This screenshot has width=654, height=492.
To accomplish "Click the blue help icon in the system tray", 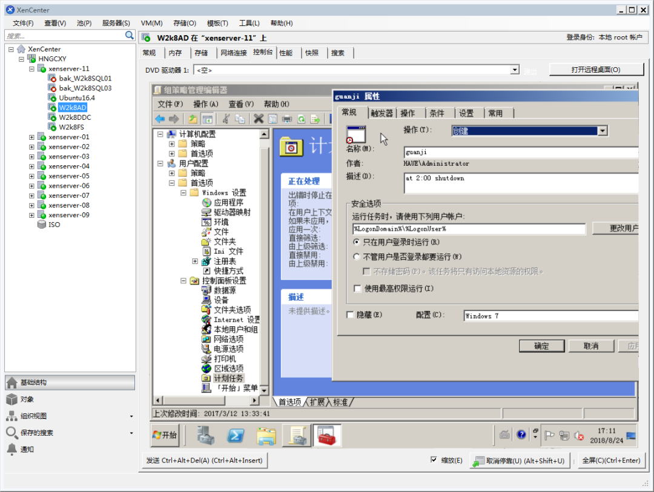I will tap(521, 435).
